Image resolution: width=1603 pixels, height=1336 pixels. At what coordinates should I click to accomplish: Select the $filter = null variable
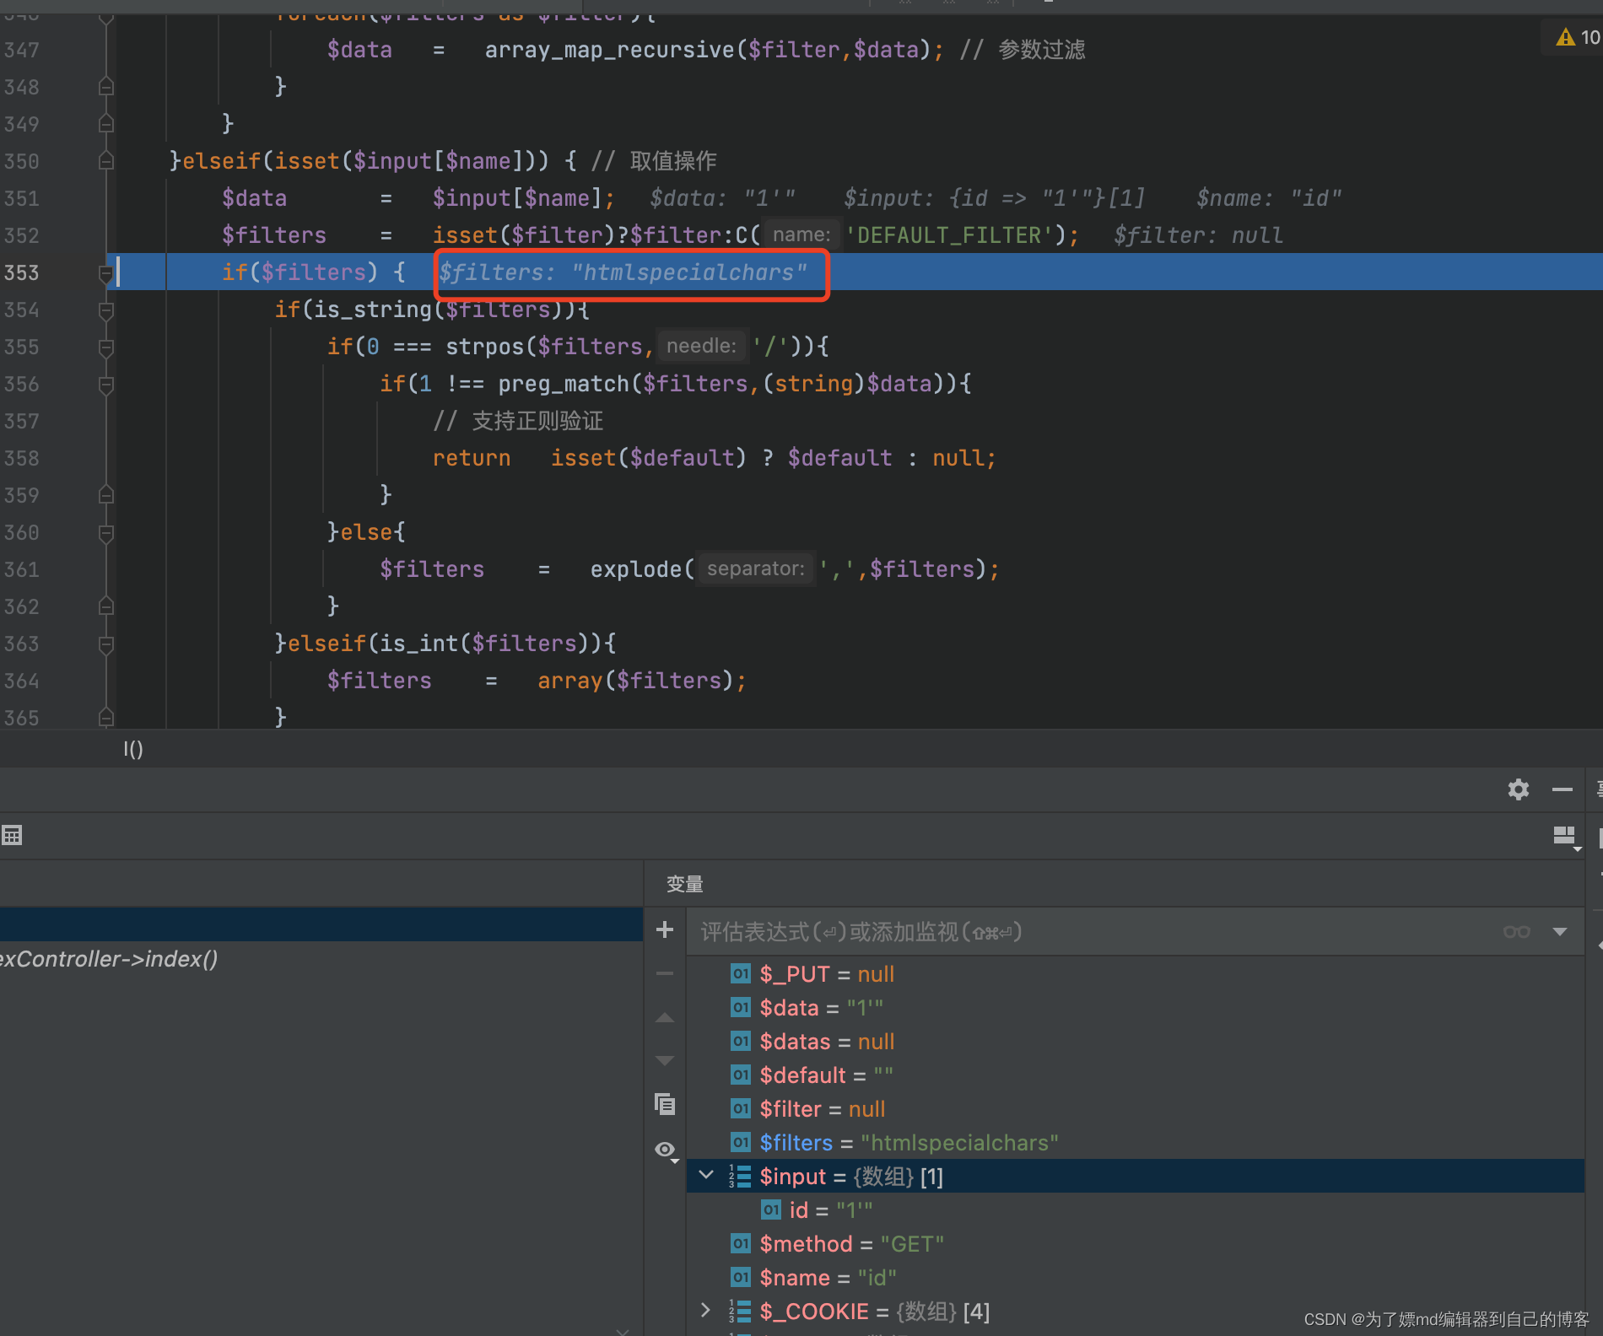pos(1136,1109)
